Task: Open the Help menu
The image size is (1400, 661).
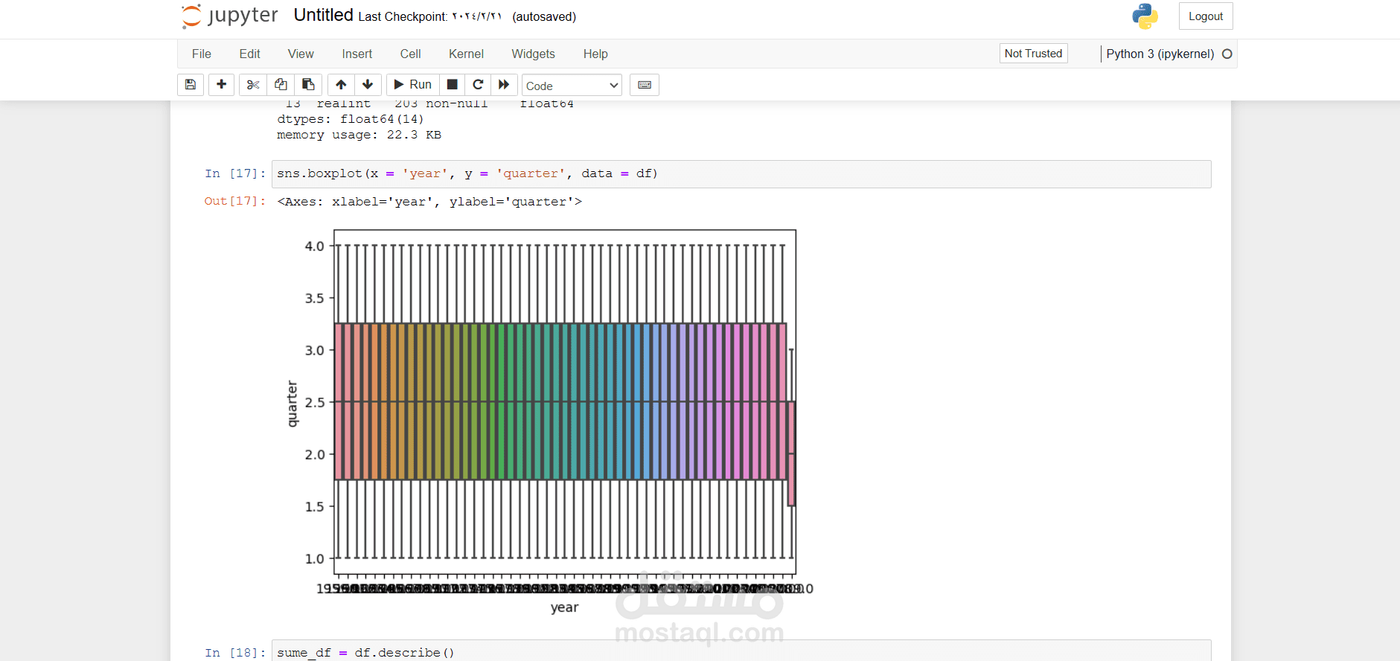Action: pos(595,54)
